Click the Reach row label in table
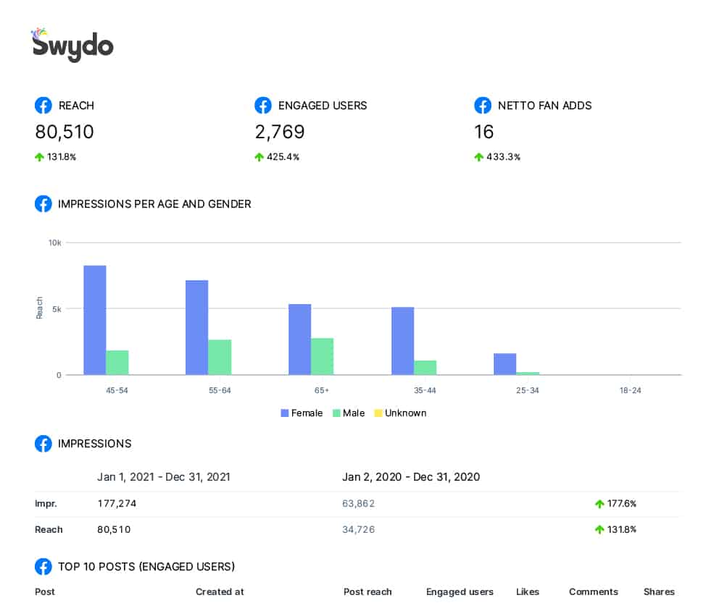The height and width of the screenshot is (603, 714). coord(49,529)
